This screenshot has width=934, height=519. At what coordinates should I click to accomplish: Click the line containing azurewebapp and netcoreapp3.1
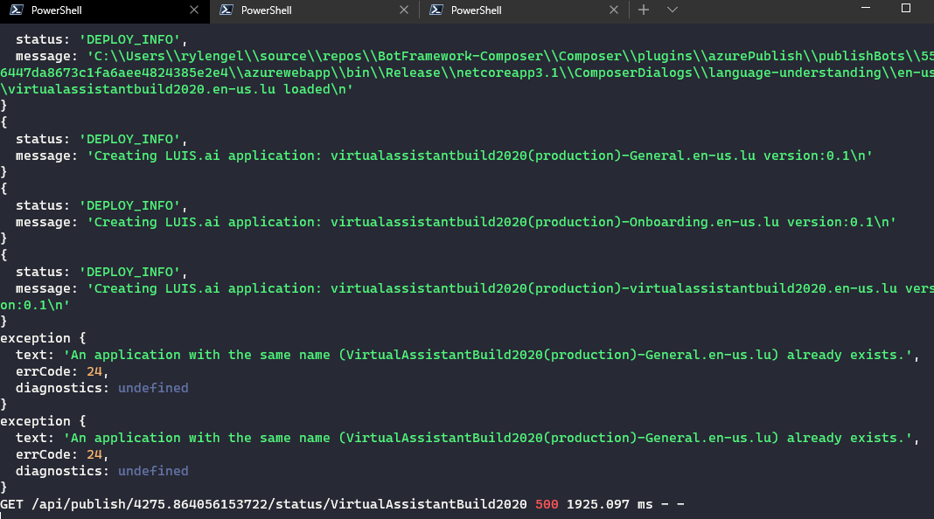coord(467,73)
